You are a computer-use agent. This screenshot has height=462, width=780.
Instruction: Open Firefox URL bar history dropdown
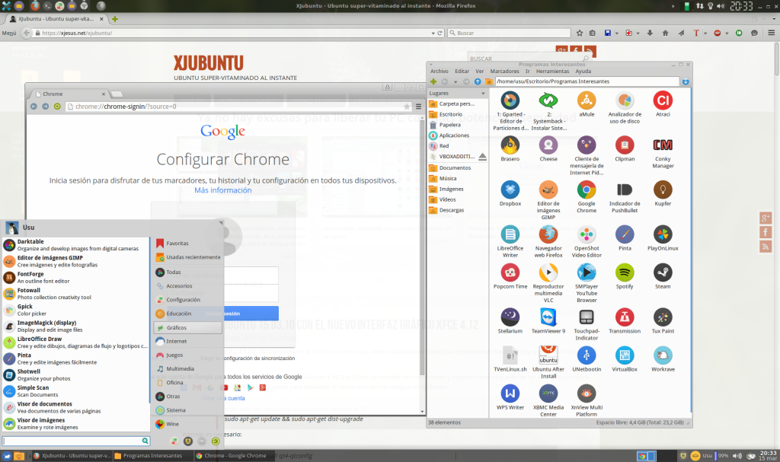[x=433, y=33]
